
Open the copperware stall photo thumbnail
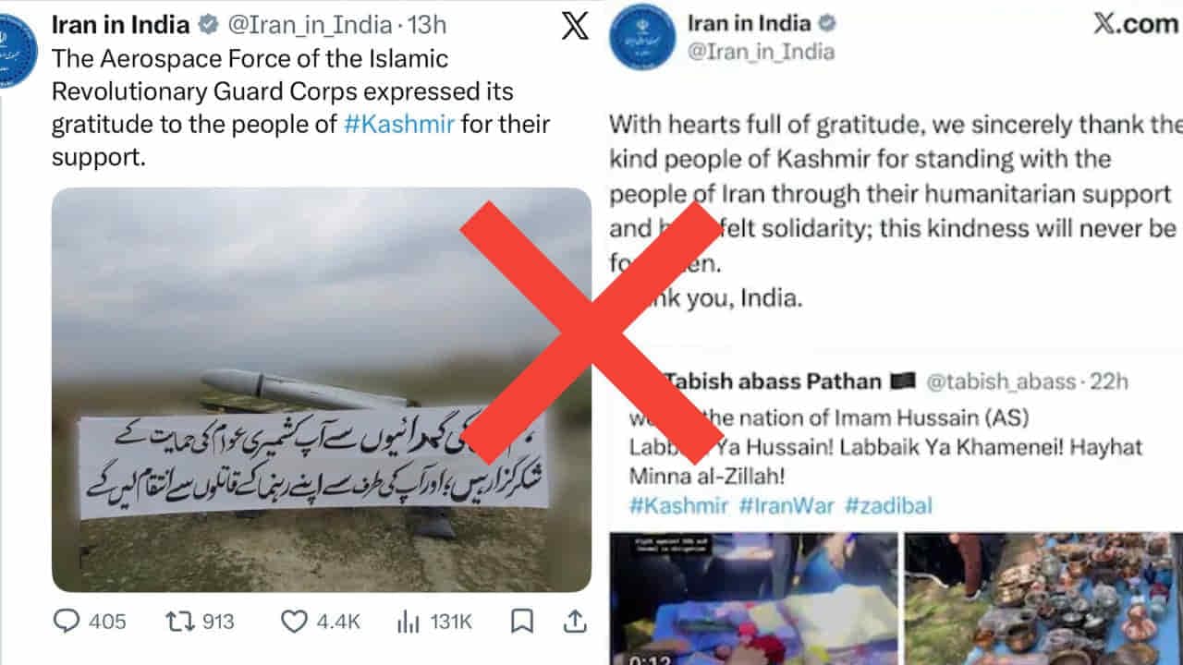tap(1043, 598)
